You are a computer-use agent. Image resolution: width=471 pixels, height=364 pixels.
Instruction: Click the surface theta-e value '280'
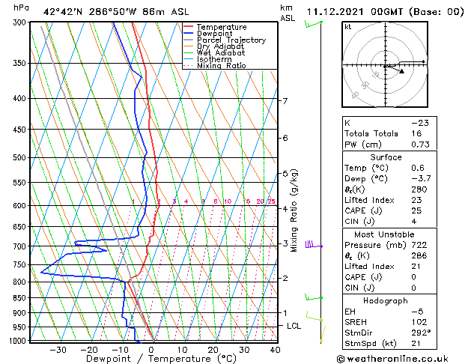419,189
